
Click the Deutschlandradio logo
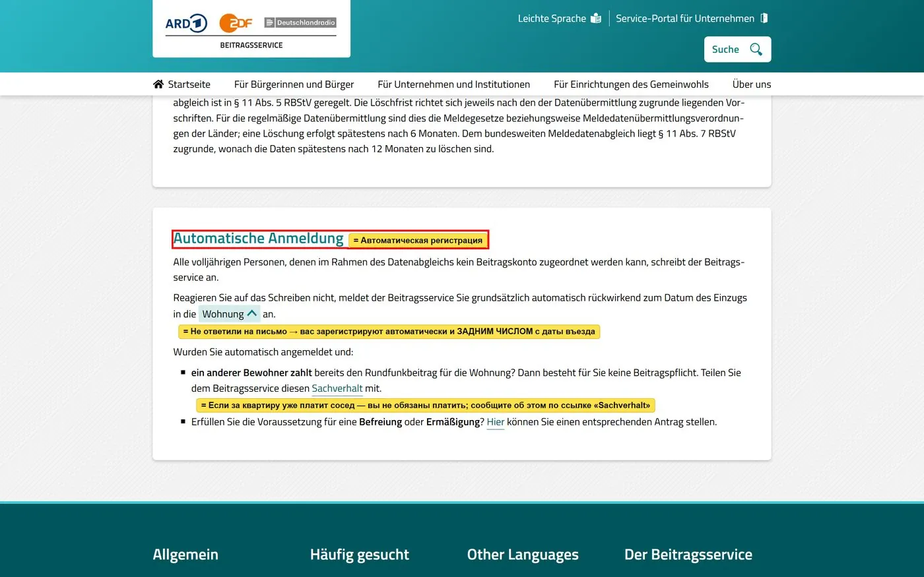point(300,22)
